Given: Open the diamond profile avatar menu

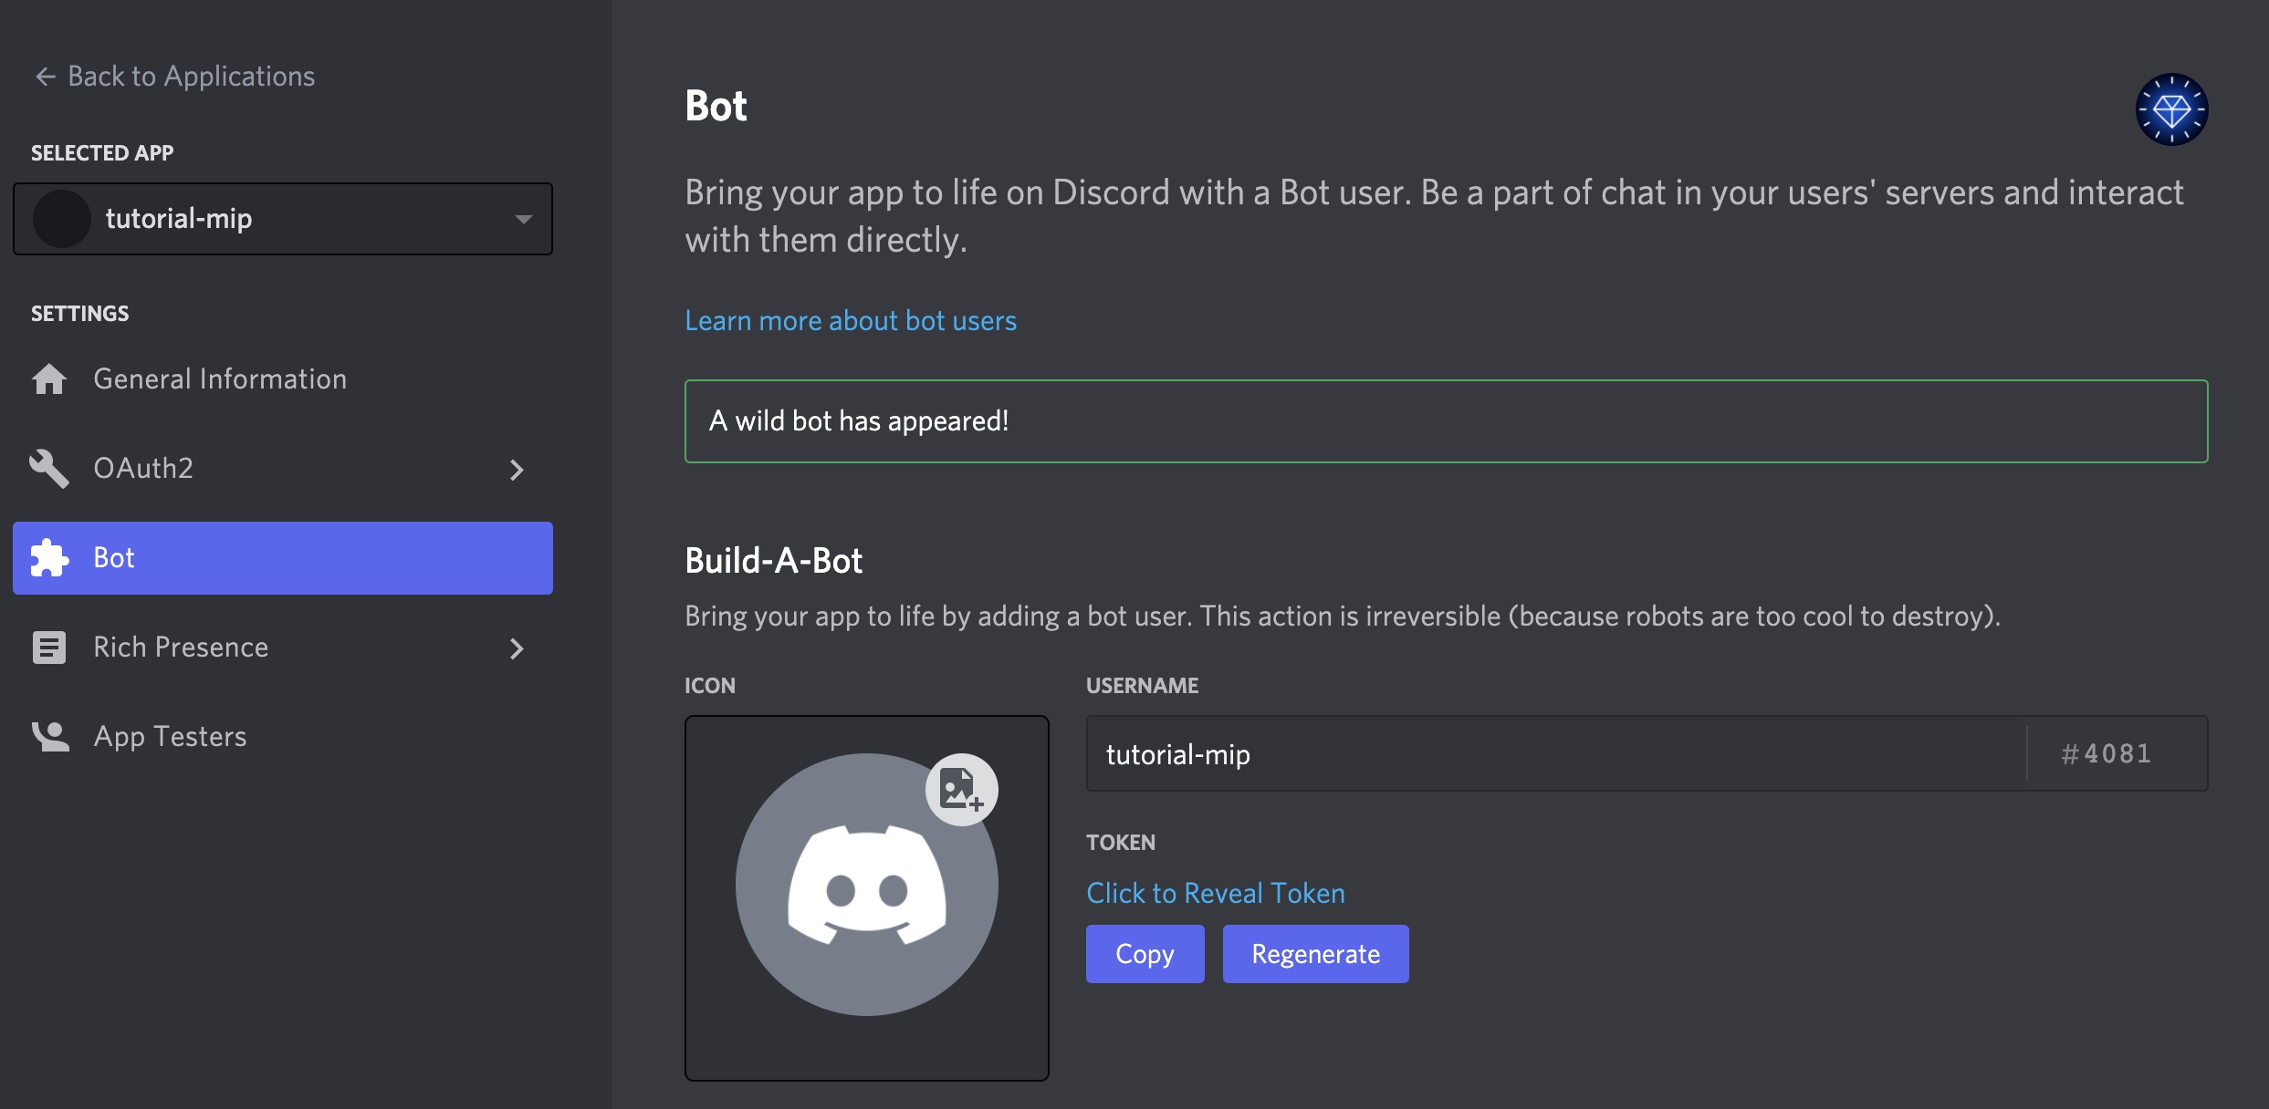Looking at the screenshot, I should (2171, 109).
